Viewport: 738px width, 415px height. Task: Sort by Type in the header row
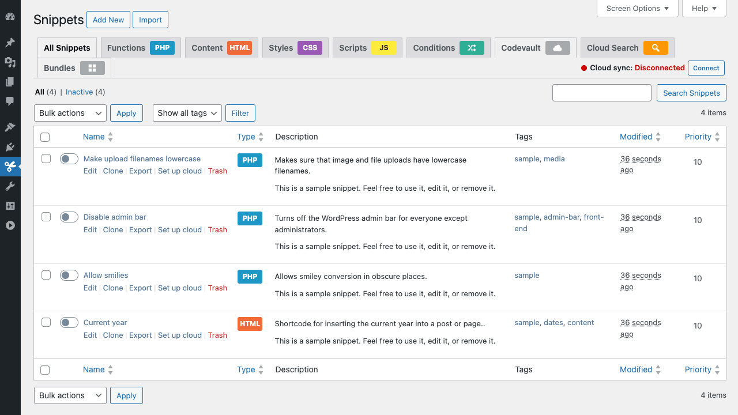pyautogui.click(x=250, y=137)
